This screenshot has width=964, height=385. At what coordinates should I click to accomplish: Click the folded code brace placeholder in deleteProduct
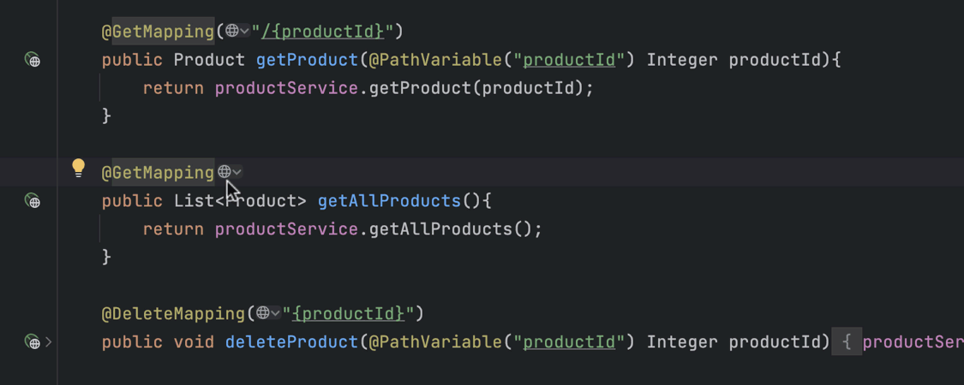click(x=847, y=342)
